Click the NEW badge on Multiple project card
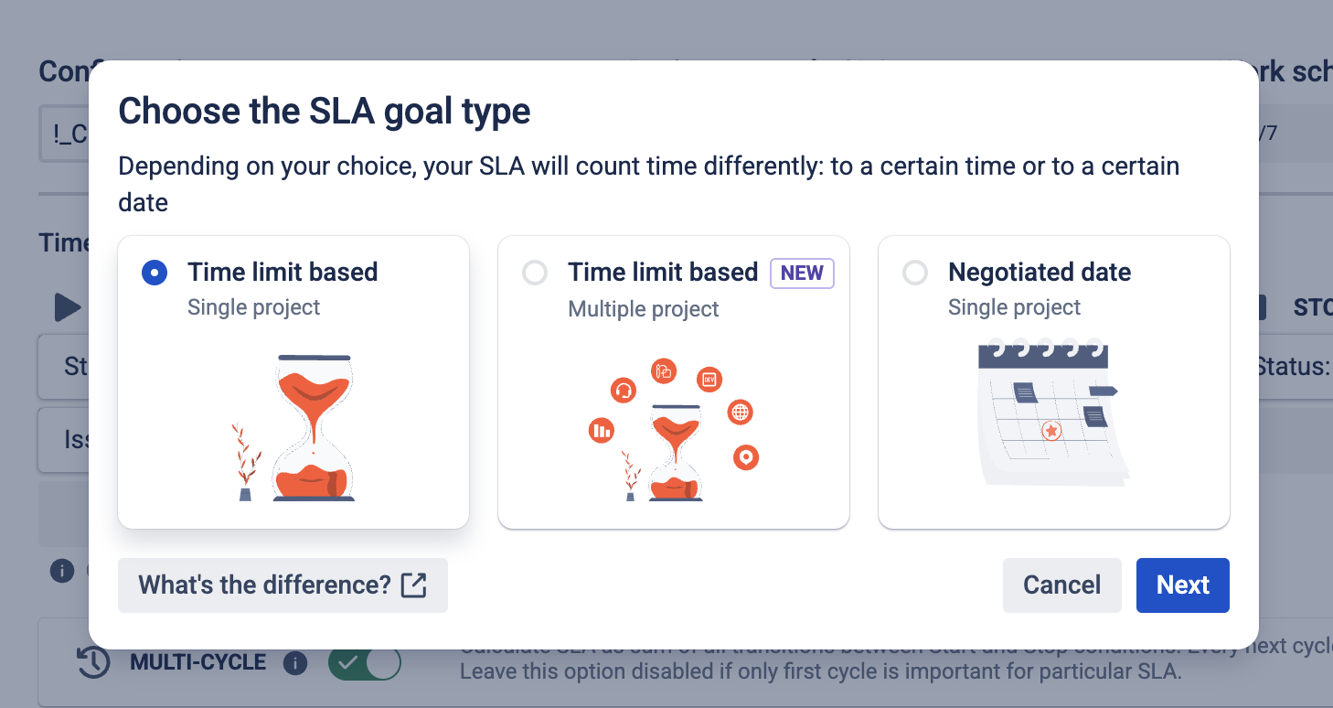This screenshot has height=708, width=1333. click(802, 273)
